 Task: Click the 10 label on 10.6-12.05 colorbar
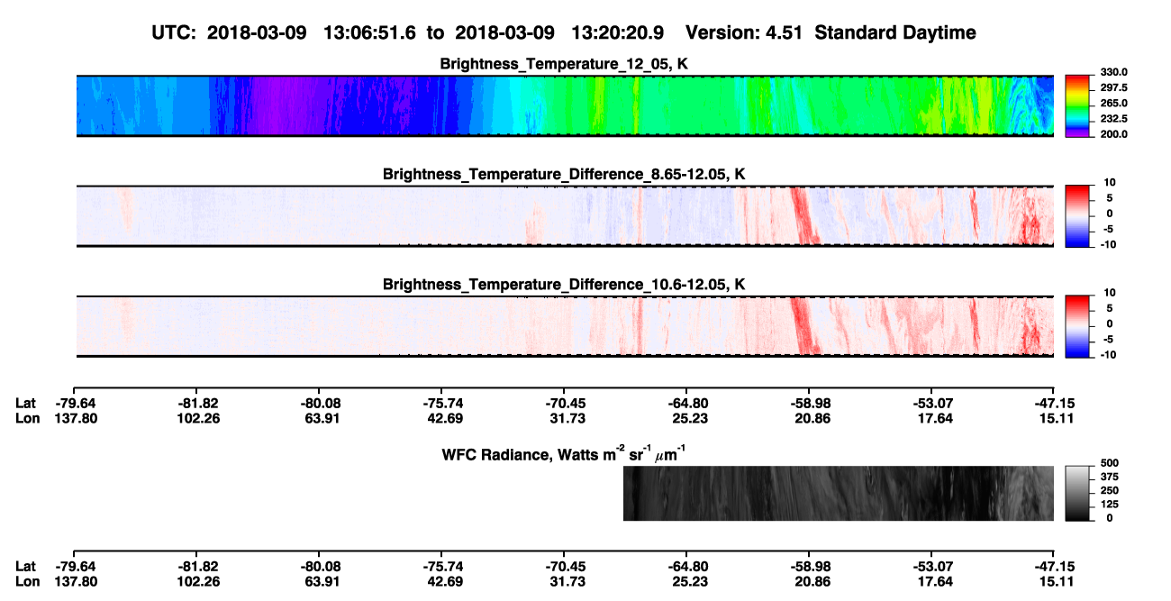1110,293
